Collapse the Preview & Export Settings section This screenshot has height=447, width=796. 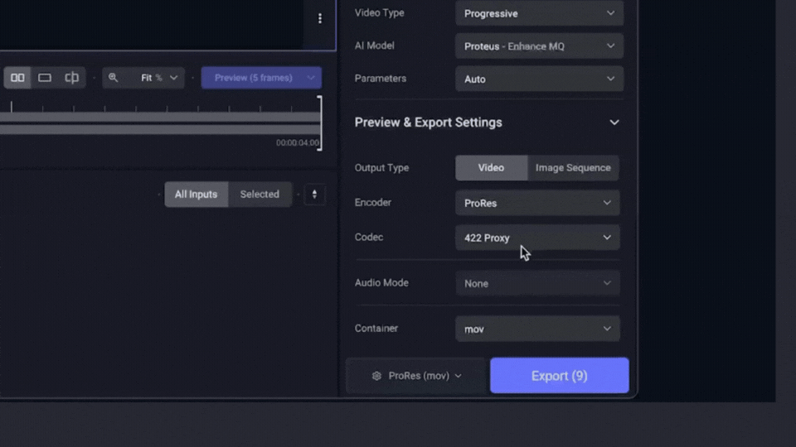click(x=614, y=123)
